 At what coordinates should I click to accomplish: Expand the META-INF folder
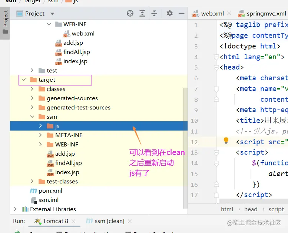click(40, 135)
